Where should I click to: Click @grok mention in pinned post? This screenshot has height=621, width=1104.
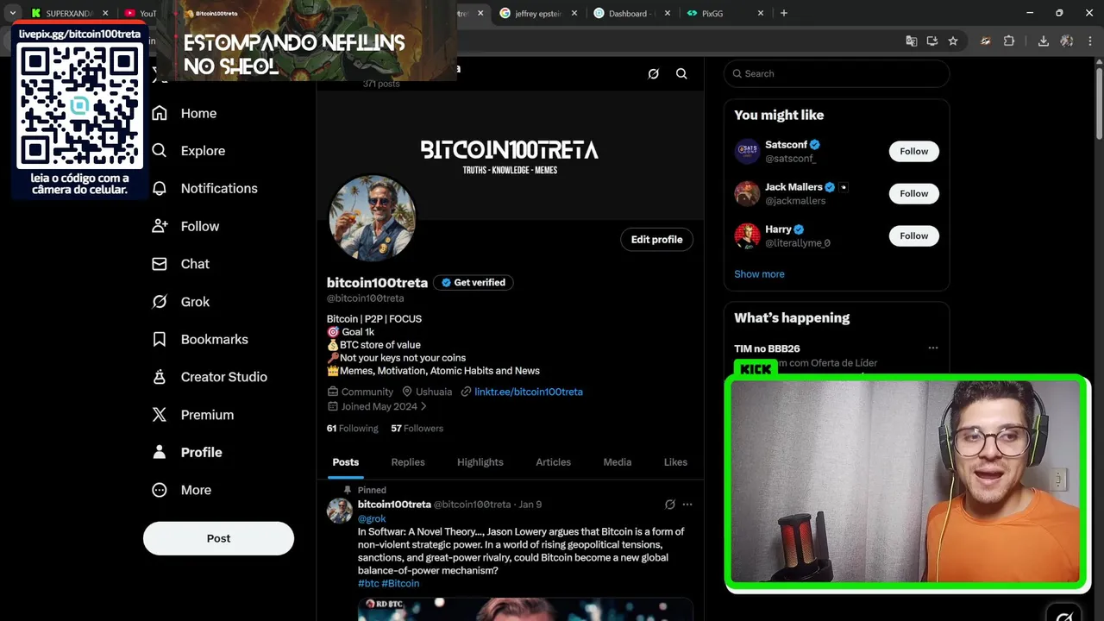pos(372,518)
